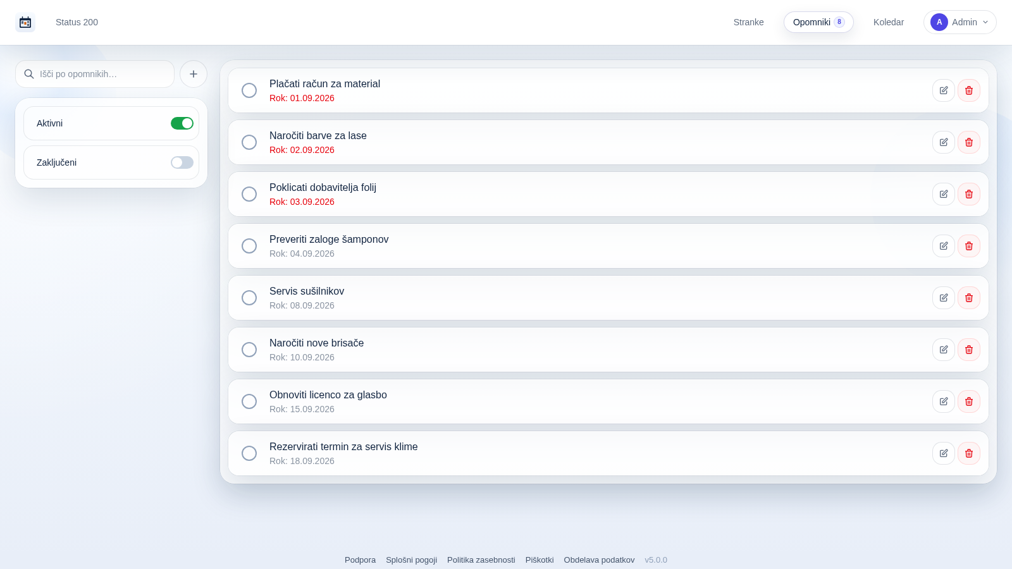Delete reminder 'Plačati račun za material'
Screen dimensions: 1012x569
click(x=969, y=90)
